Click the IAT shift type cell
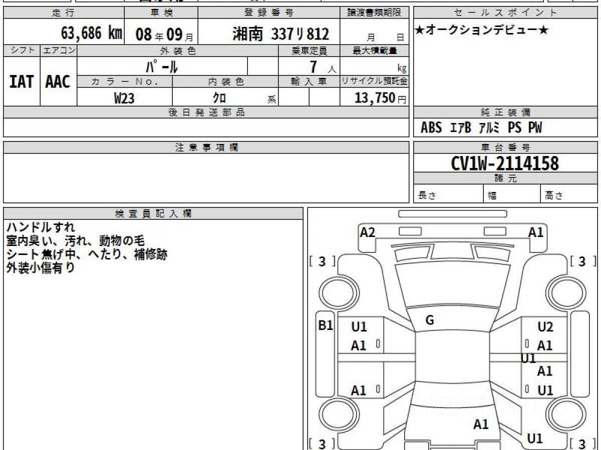Image resolution: width=601 pixels, height=450 pixels. 22,81
